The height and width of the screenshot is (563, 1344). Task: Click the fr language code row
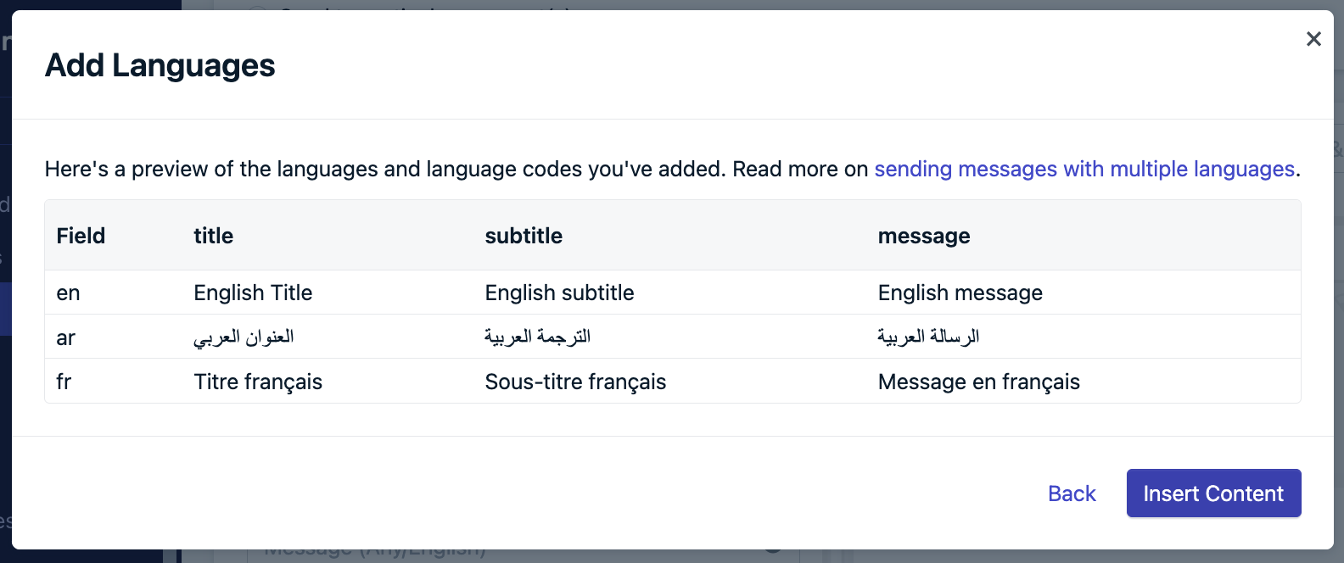tap(672, 382)
